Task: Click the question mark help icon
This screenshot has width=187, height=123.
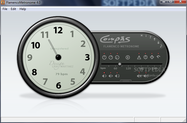Action: point(150,37)
